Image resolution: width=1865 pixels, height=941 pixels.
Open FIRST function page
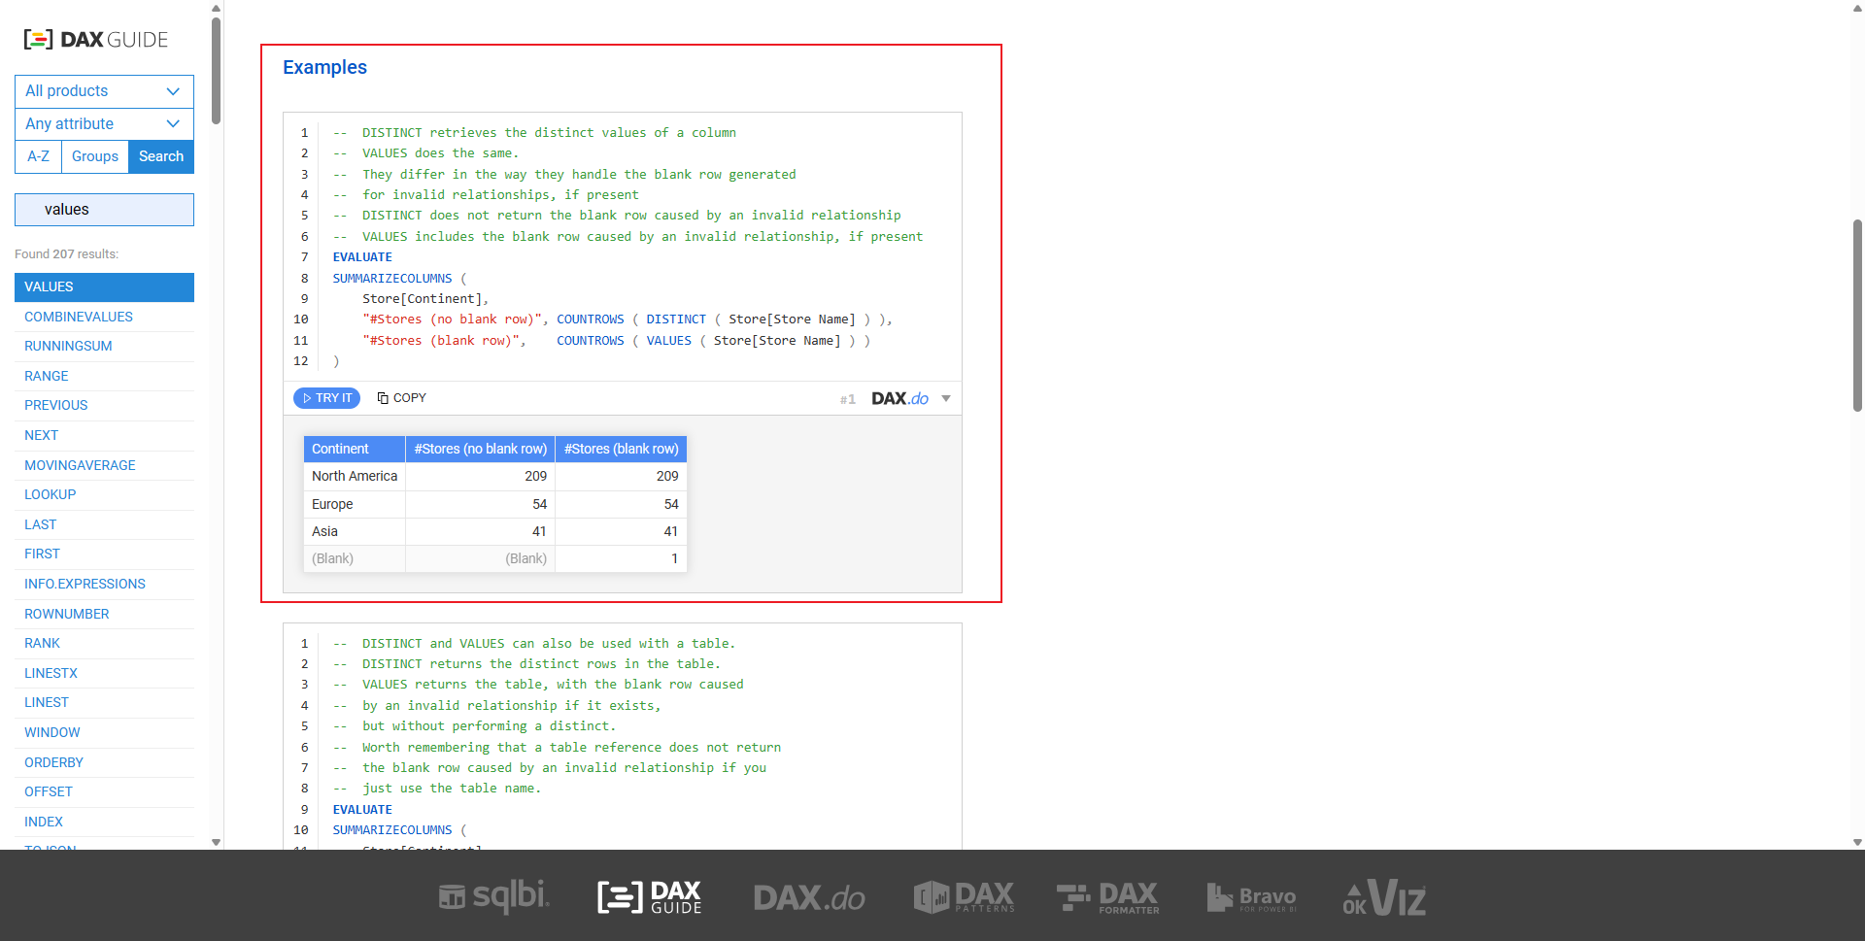point(43,555)
